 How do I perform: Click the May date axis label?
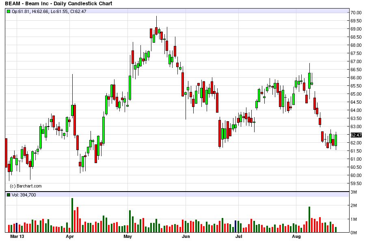127,236
